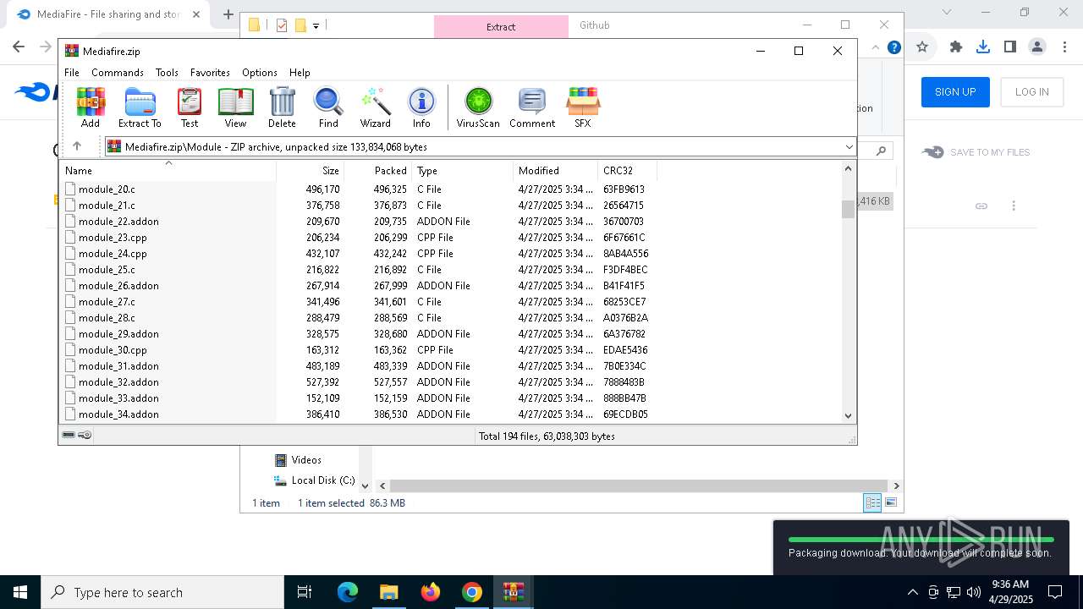Click the SIGN UP button

[955, 92]
